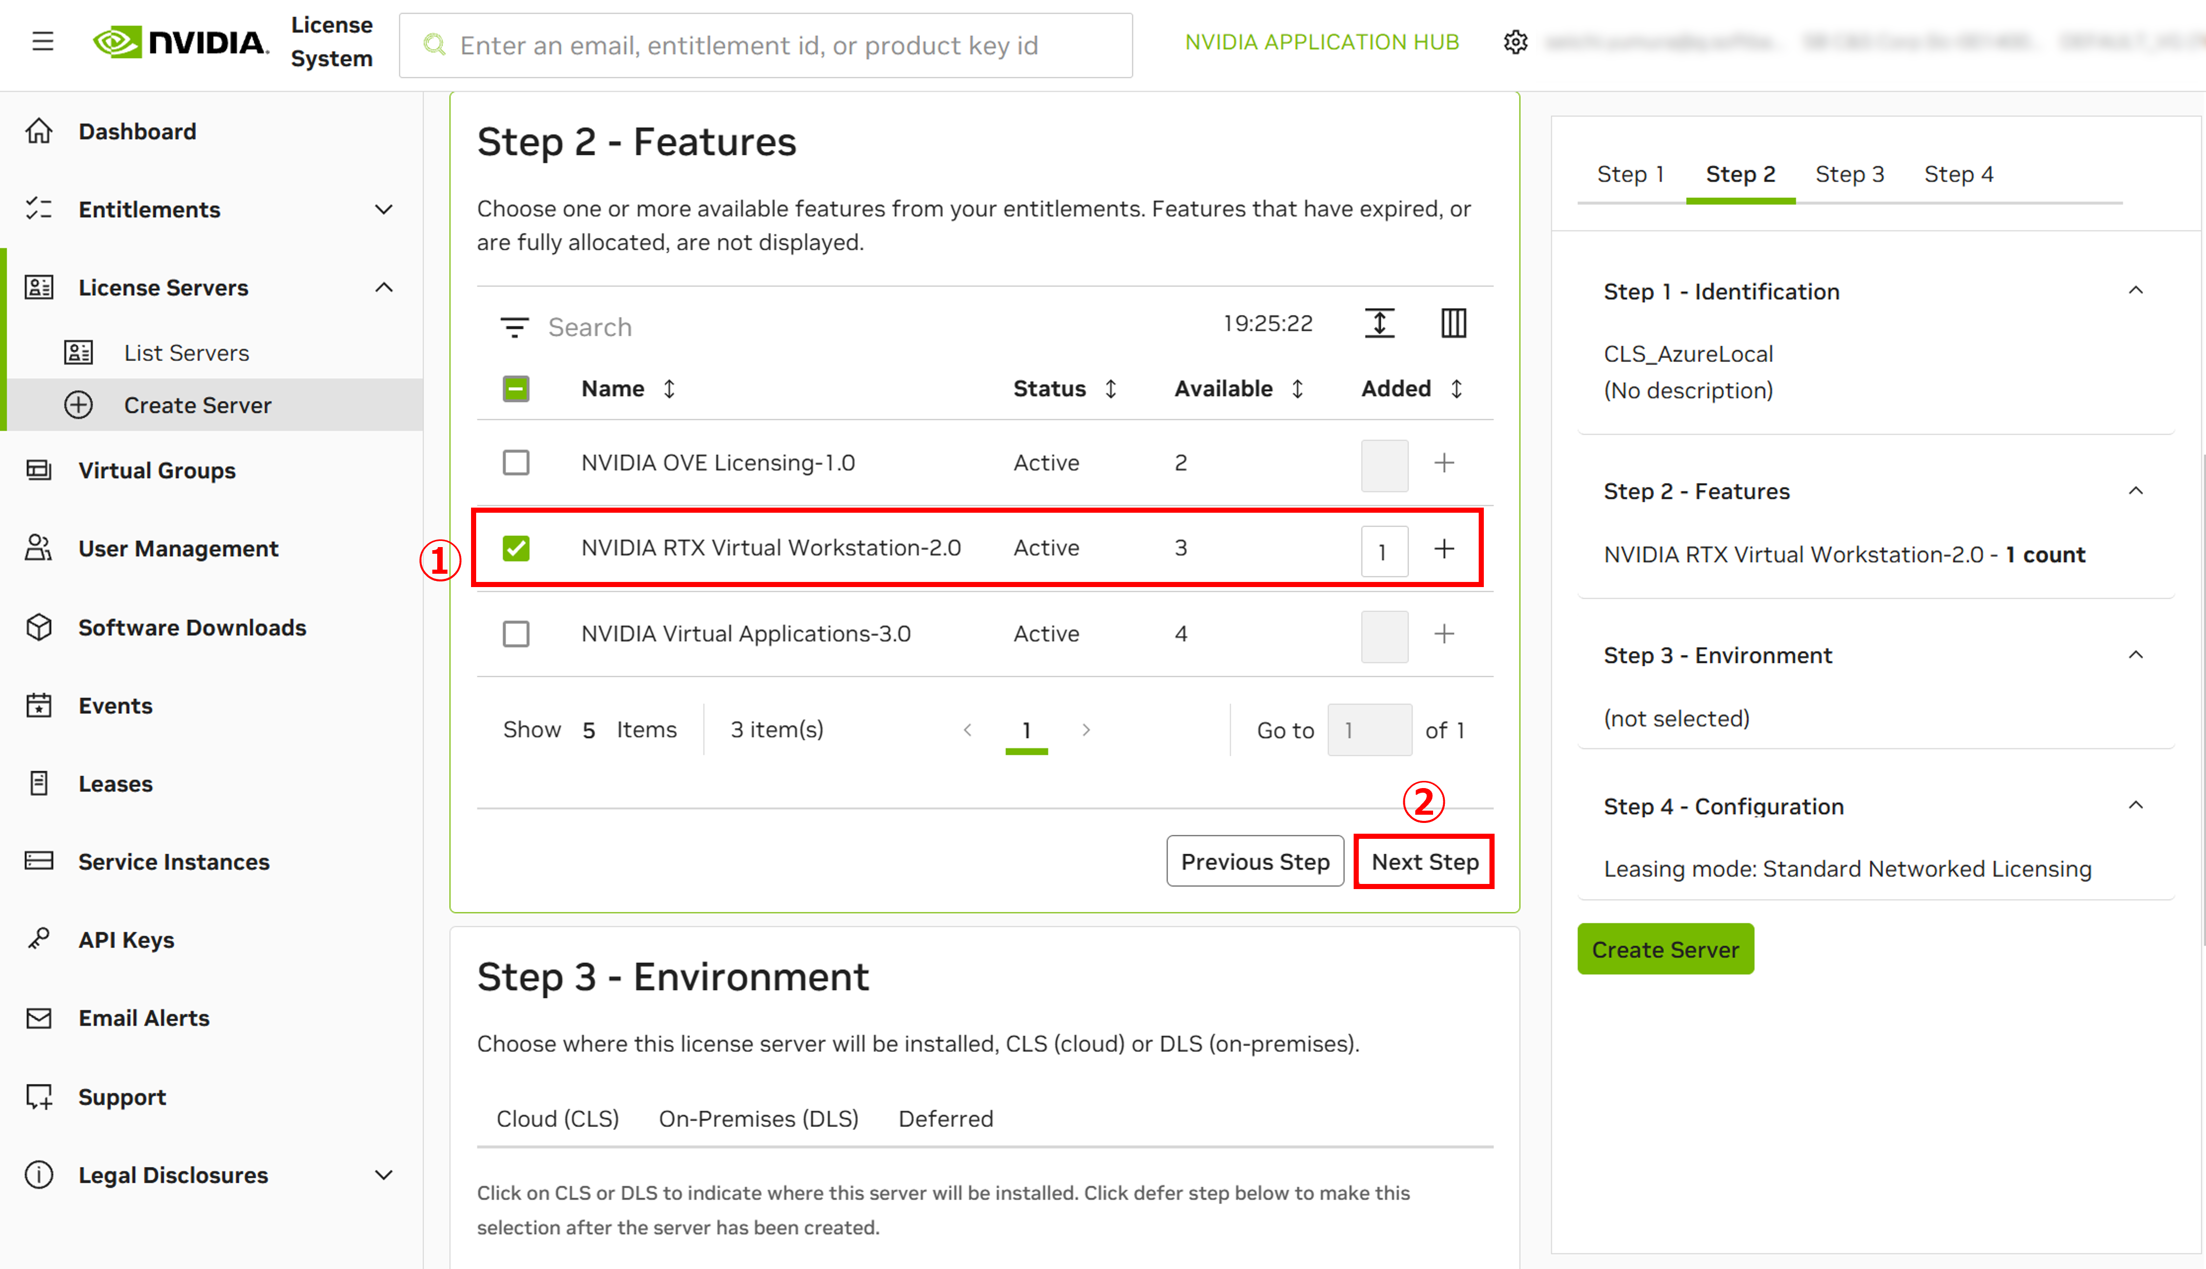Image resolution: width=2206 pixels, height=1269 pixels.
Task: Select the On-Premises (DLS) tab
Action: click(x=759, y=1118)
